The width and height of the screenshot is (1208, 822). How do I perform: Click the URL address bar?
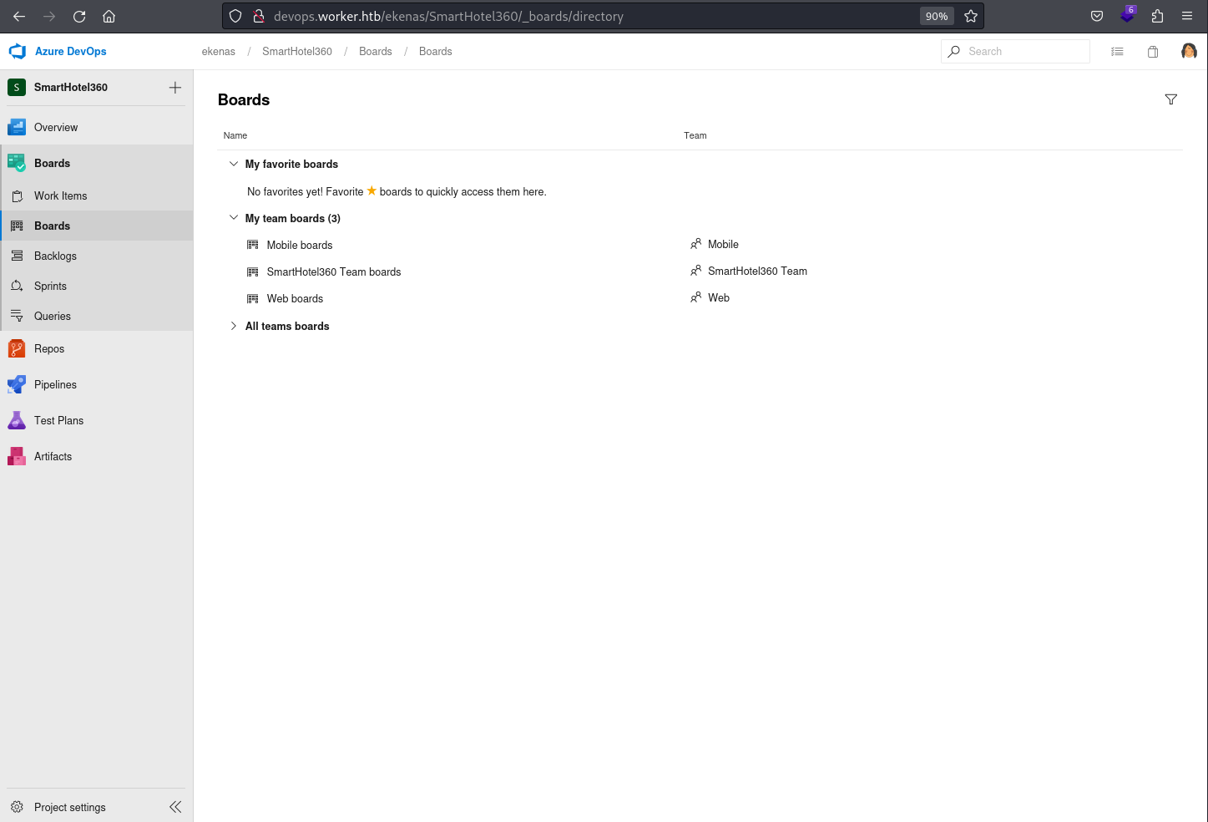[x=593, y=16]
